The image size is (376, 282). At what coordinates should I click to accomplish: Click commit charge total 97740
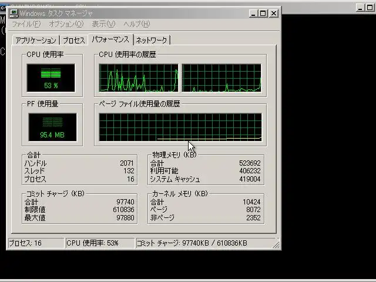click(125, 202)
